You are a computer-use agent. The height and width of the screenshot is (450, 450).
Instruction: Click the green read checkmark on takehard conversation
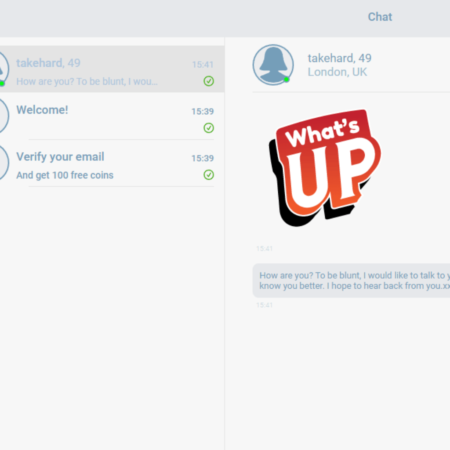coord(209,81)
